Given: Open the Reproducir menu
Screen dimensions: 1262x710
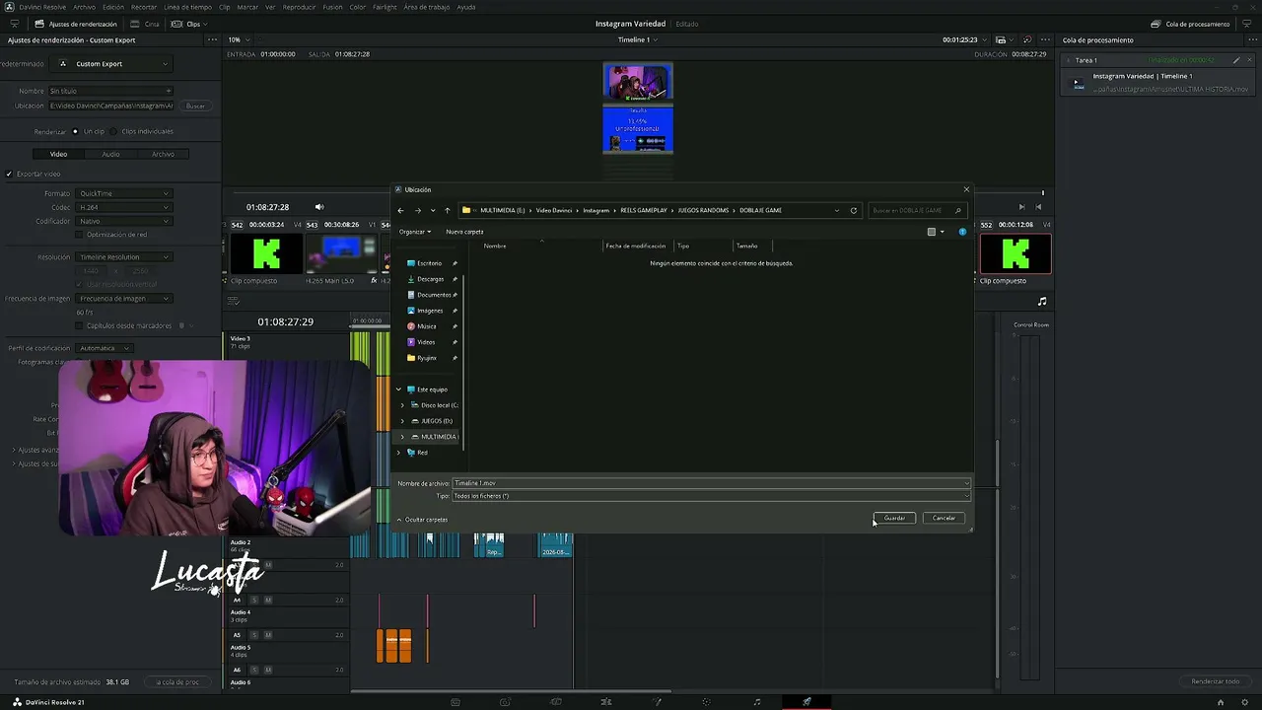Looking at the screenshot, I should [x=299, y=7].
